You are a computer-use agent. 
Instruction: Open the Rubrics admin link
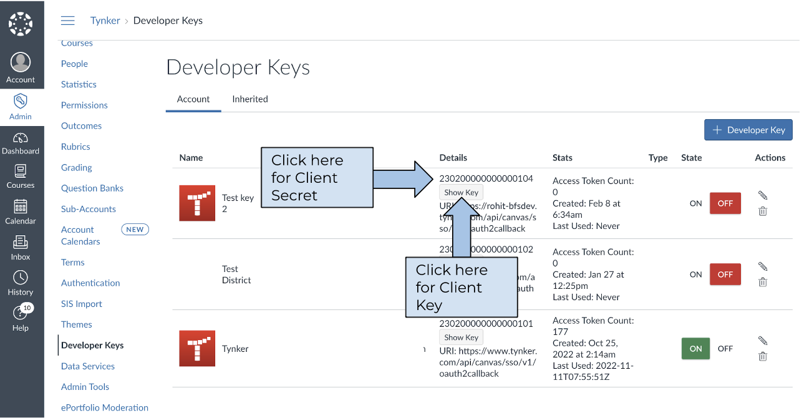click(x=75, y=147)
